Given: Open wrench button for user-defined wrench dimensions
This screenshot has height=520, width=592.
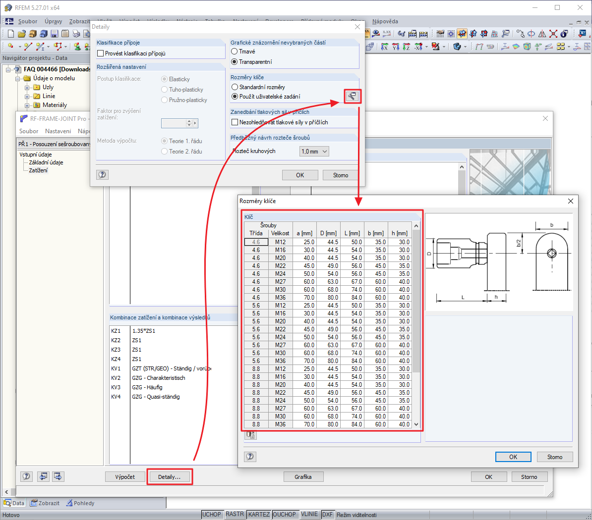Looking at the screenshot, I should (x=352, y=97).
